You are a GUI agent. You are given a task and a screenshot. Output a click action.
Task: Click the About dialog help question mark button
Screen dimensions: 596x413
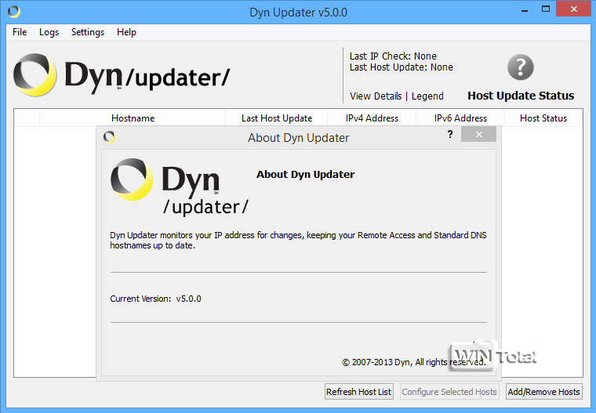tap(450, 134)
